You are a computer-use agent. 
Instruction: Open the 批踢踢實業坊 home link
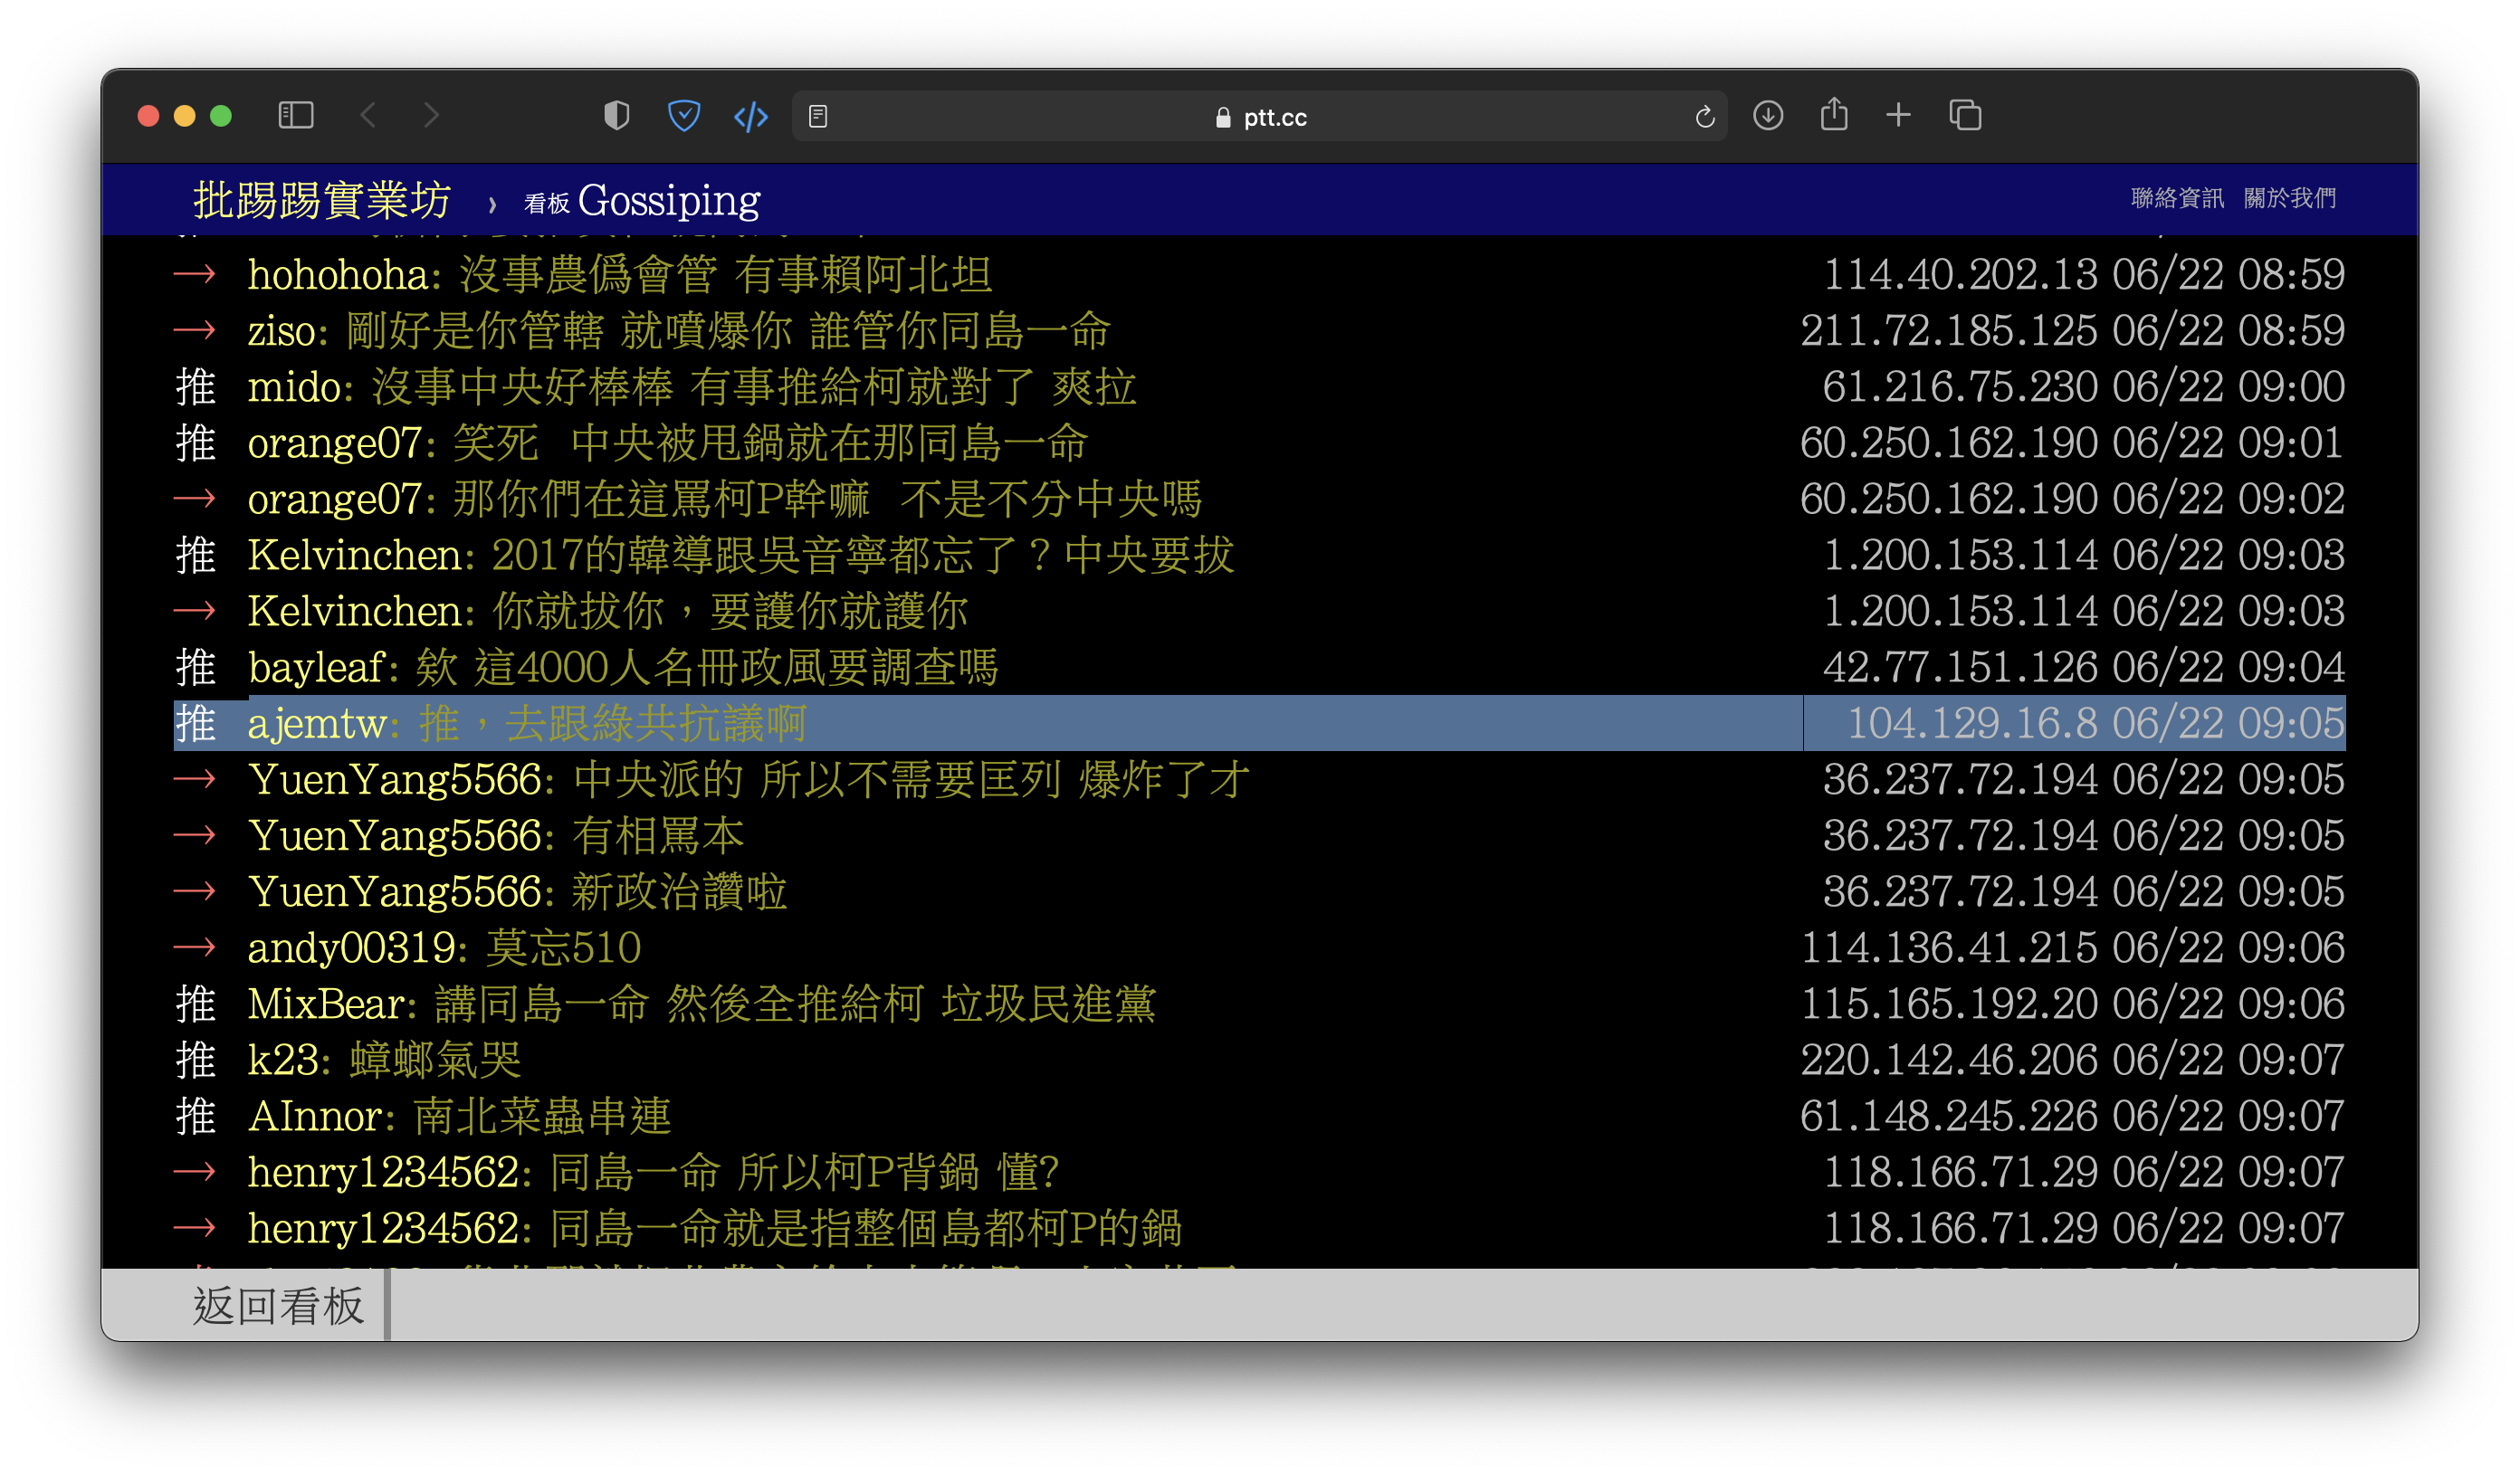click(322, 200)
